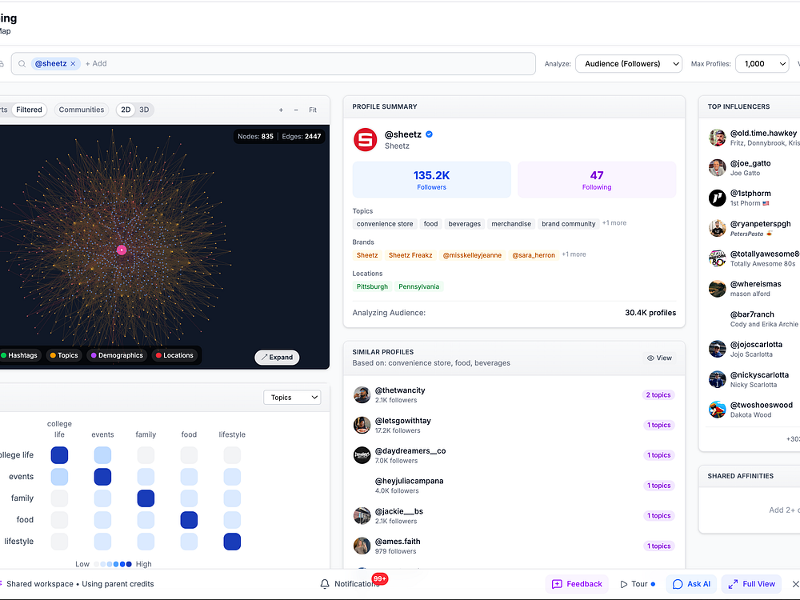800x600 pixels.
Task: Open @daydreamers__co avatar
Action: (x=362, y=455)
